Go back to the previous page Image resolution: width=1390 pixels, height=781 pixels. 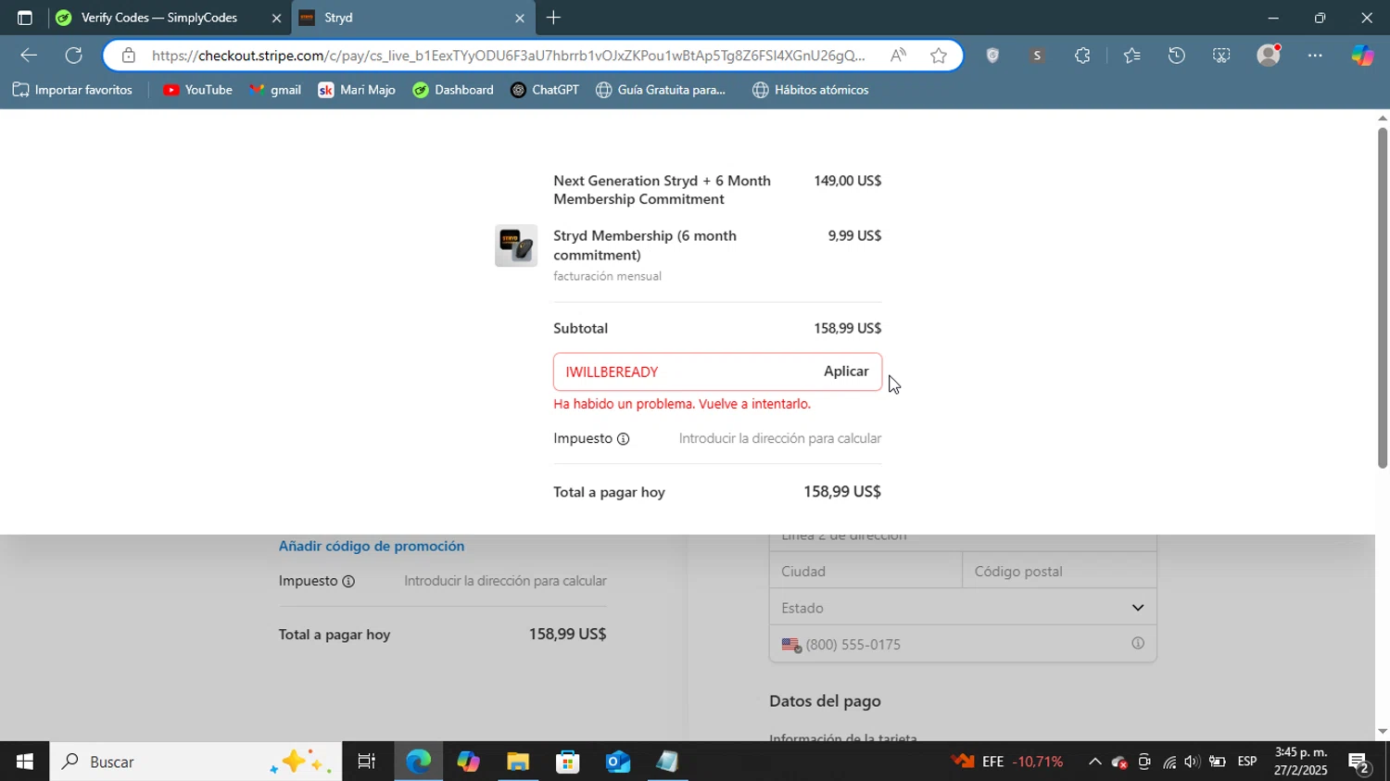28,56
